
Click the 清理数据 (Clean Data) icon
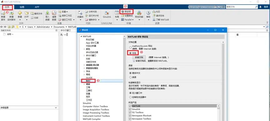click(54, 13)
